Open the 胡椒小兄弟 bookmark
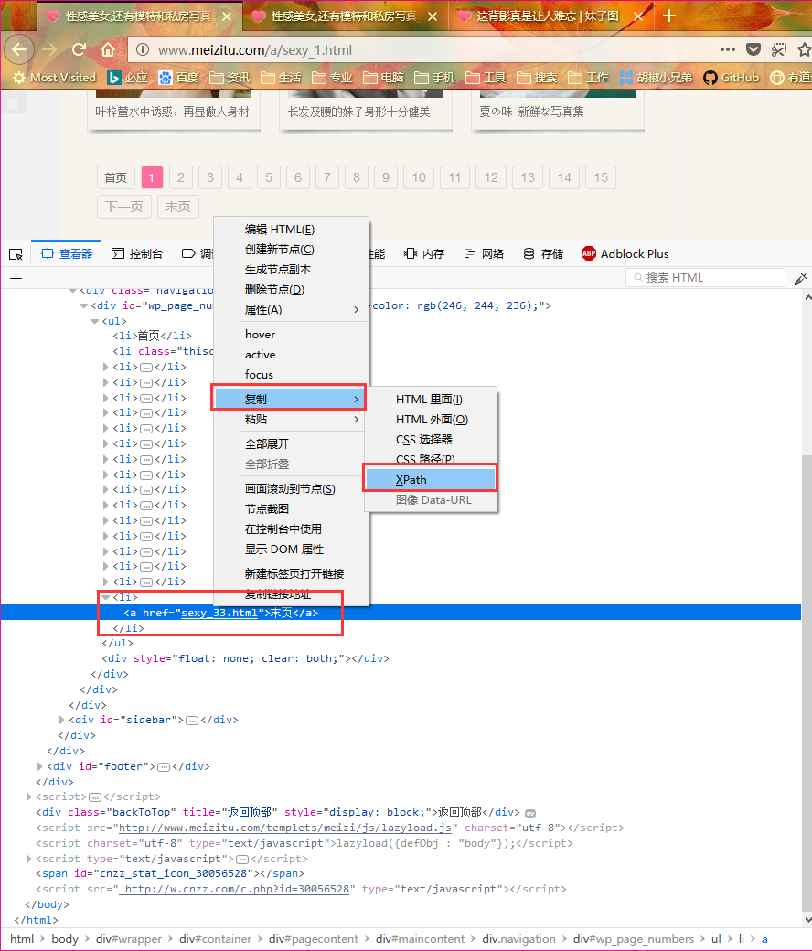The width and height of the screenshot is (812, 951). [x=656, y=78]
